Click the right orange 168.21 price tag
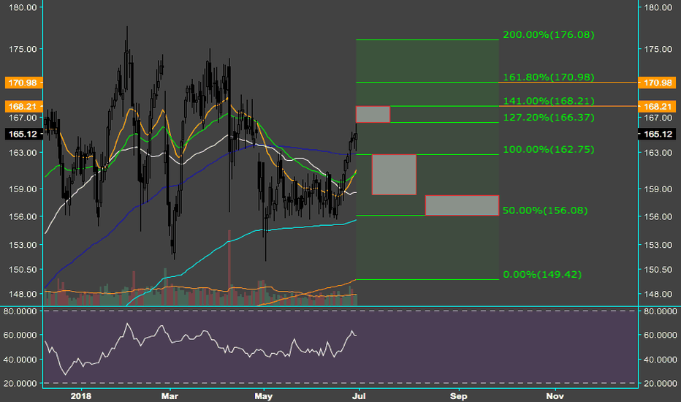The width and height of the screenshot is (681, 402). [657, 107]
